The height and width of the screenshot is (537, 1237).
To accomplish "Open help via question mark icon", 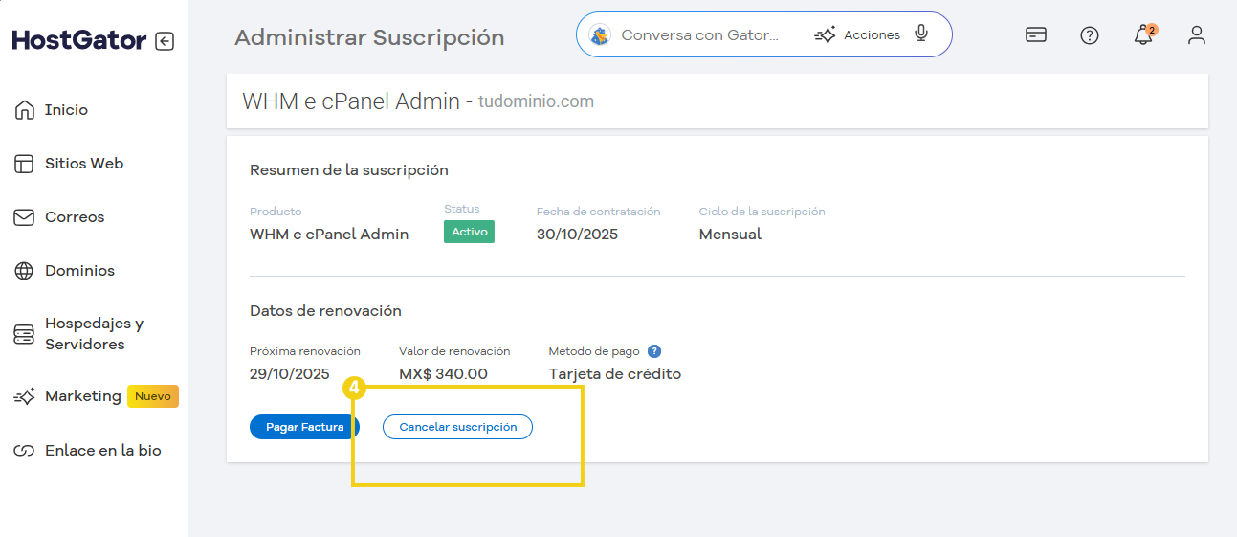I will [x=1090, y=35].
